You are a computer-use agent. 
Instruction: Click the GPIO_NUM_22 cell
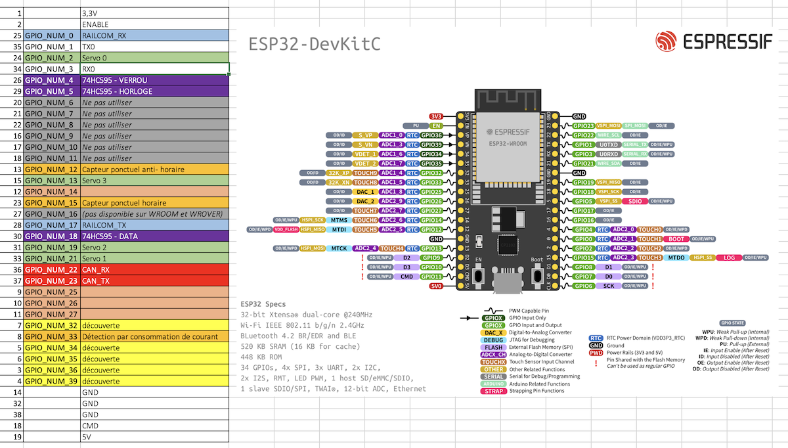52,270
